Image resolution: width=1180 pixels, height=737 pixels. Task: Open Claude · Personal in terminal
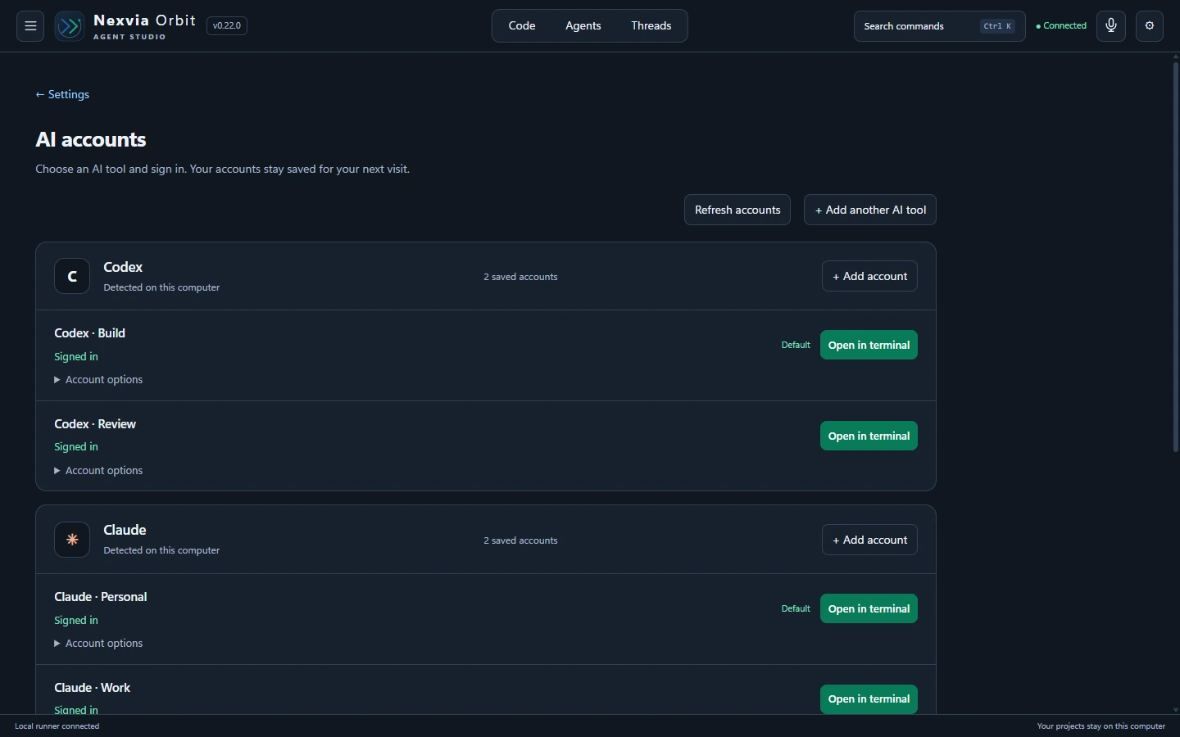click(x=869, y=608)
